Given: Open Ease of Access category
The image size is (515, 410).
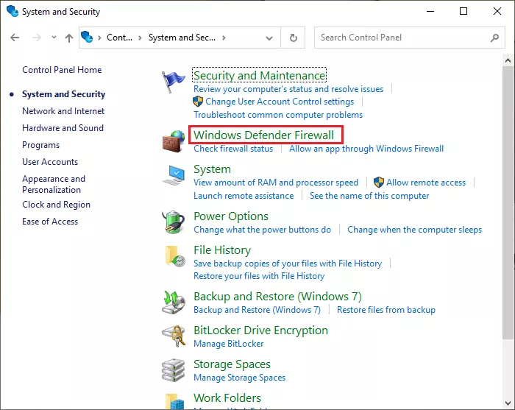Looking at the screenshot, I should [x=50, y=222].
